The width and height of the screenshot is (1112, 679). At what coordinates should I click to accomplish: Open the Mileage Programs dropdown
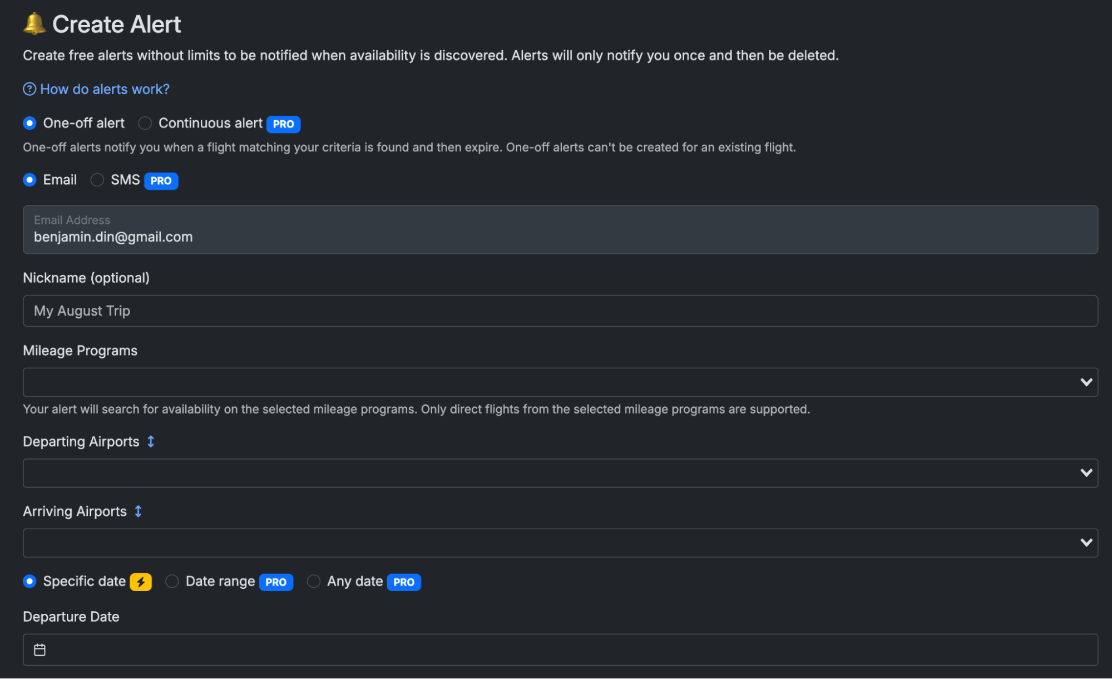point(560,382)
